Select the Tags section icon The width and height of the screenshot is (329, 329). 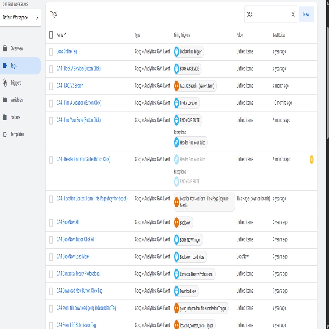(x=4, y=65)
